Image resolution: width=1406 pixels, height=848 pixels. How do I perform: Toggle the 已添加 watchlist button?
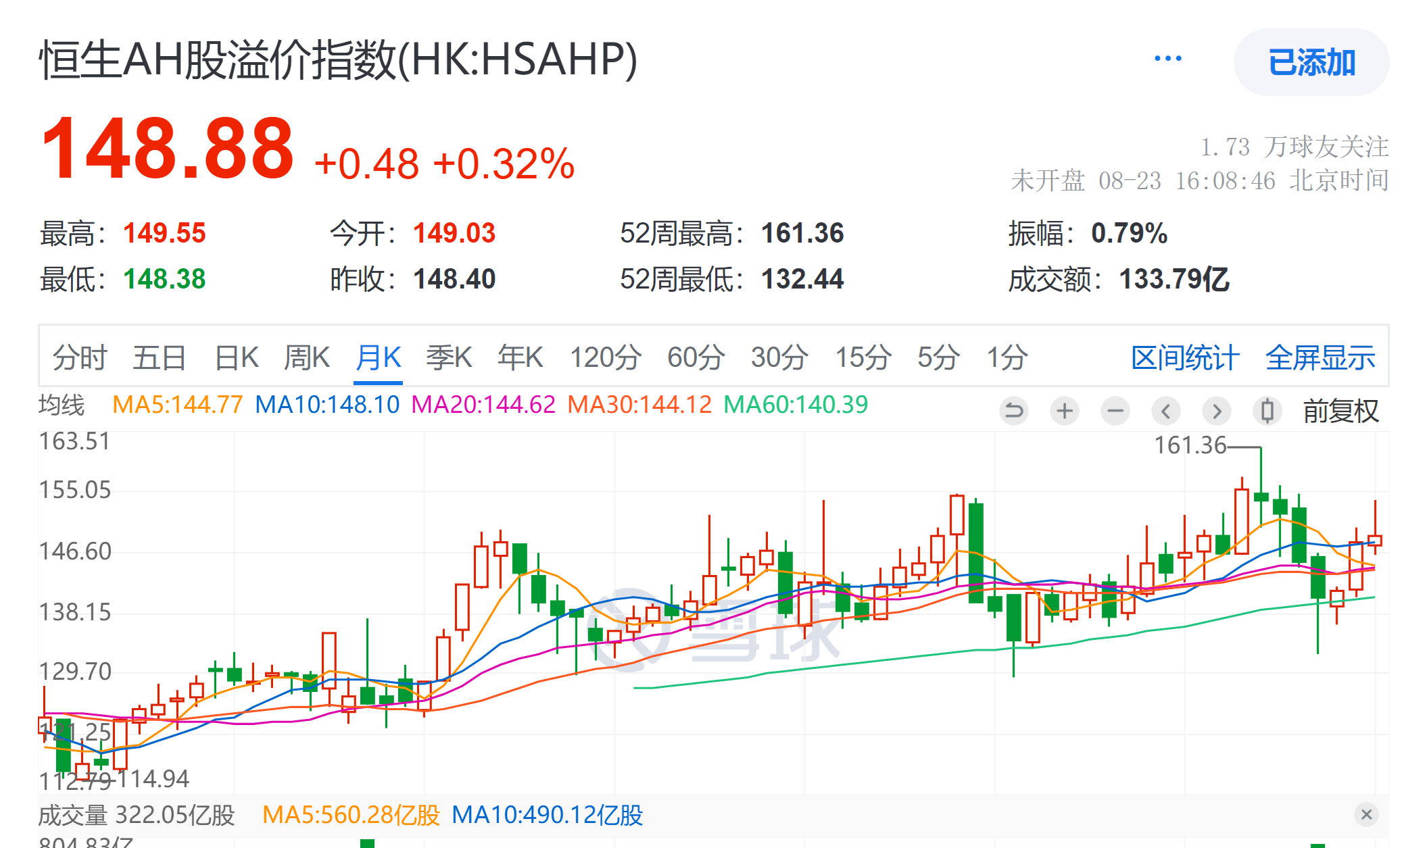click(x=1311, y=62)
